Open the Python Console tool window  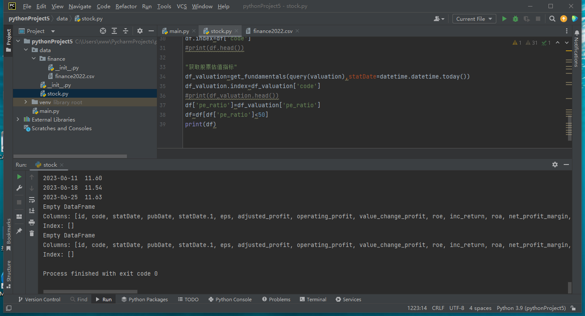(230, 300)
